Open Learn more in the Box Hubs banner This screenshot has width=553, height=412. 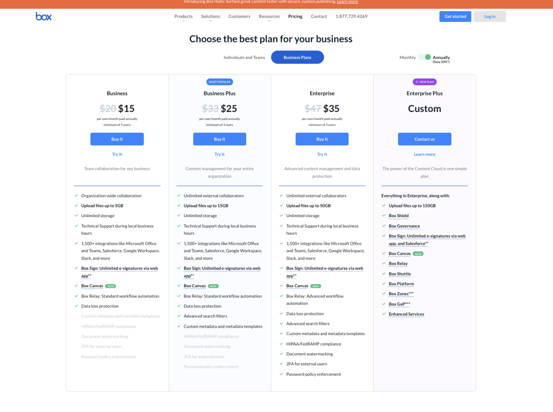[347, 2]
